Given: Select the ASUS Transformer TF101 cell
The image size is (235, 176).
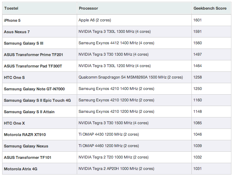Looking at the screenshot, I should pos(40,157).
